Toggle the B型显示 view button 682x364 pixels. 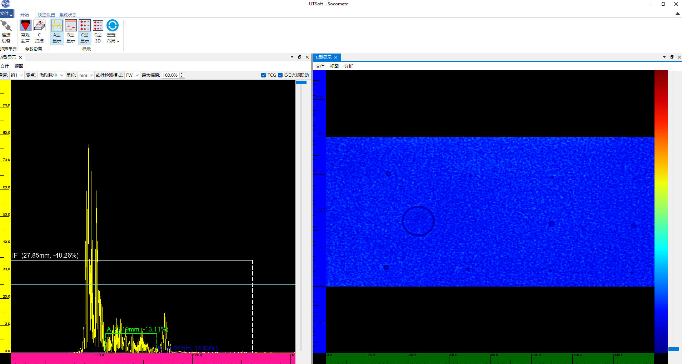pyautogui.click(x=71, y=31)
